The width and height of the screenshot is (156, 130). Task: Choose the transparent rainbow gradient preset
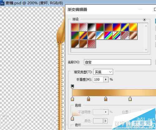117,36
